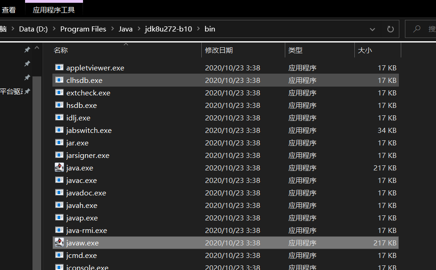Select the javap.exe file name
Screen dimensions: 436x270
click(x=82, y=218)
